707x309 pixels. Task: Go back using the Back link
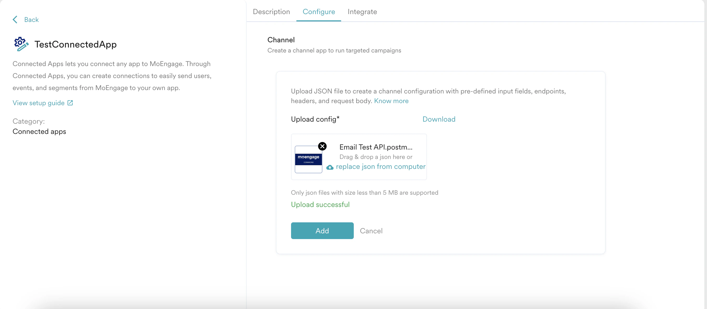31,20
